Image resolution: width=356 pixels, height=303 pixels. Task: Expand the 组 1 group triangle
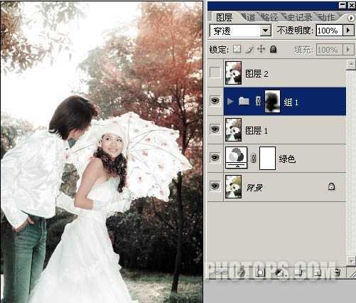click(230, 102)
